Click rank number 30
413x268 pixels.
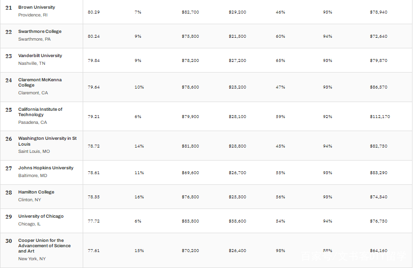9,241
